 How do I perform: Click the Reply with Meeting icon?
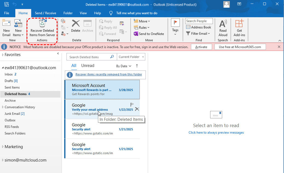[122, 23]
